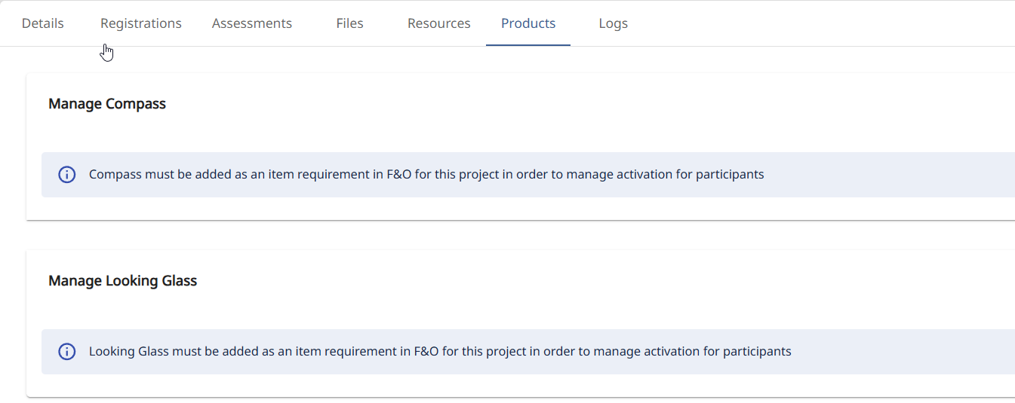View the Logs tab
1015x403 pixels.
coord(614,23)
